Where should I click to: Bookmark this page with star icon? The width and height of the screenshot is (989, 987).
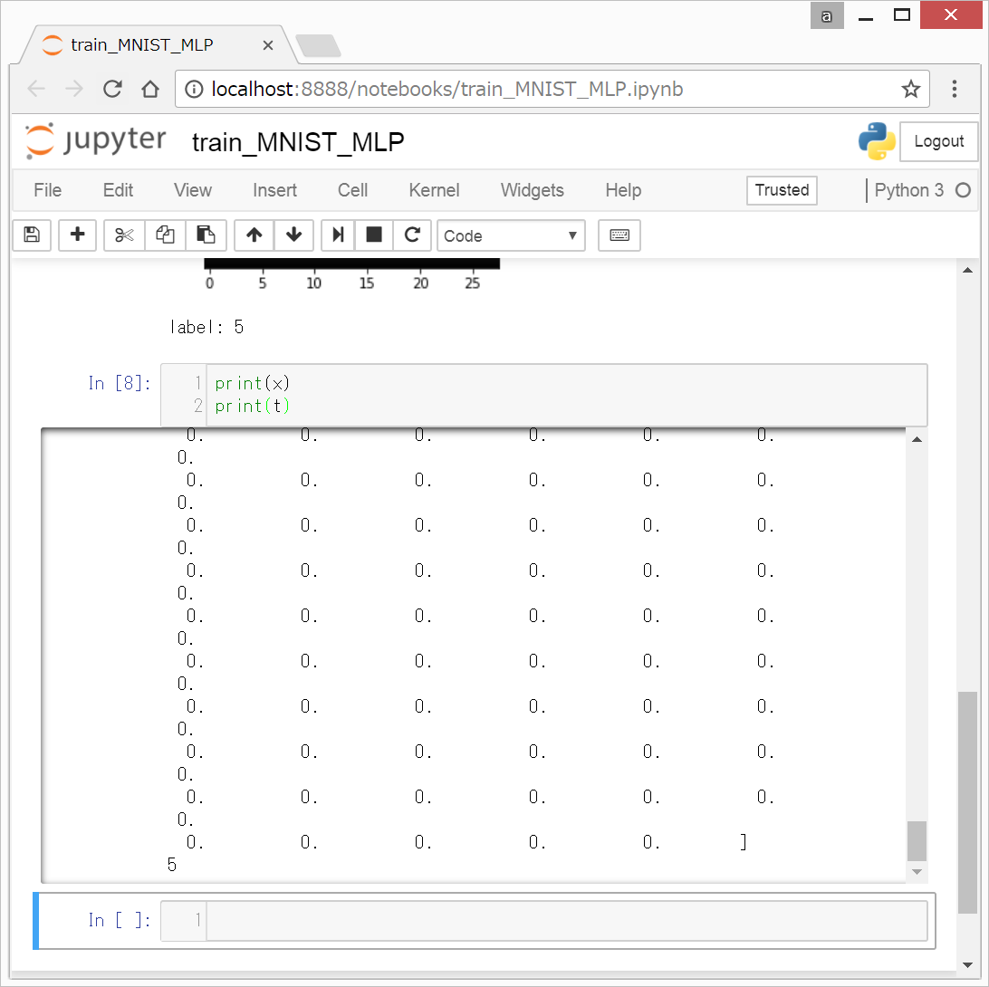910,89
